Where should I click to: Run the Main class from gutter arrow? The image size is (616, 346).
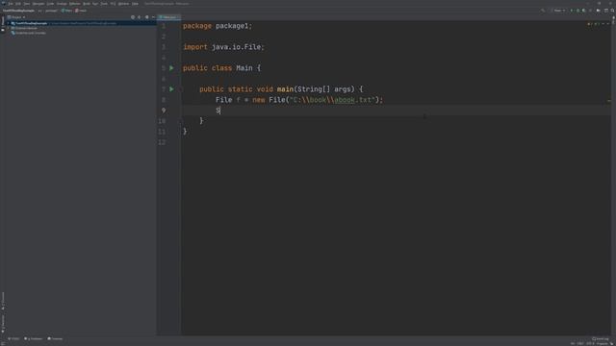point(171,68)
